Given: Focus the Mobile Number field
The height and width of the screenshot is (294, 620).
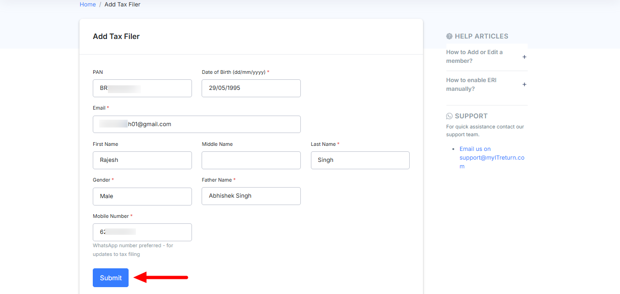Looking at the screenshot, I should (142, 232).
